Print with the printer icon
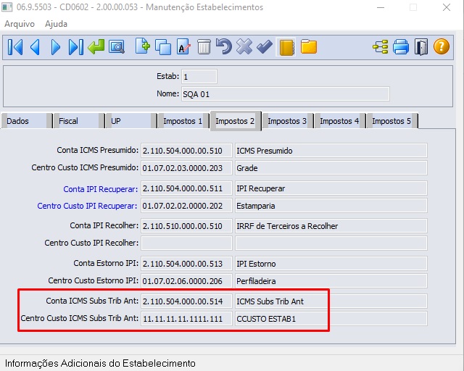The image size is (464, 371). [401, 47]
